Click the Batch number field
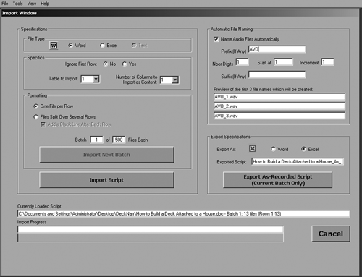 (x=96, y=140)
